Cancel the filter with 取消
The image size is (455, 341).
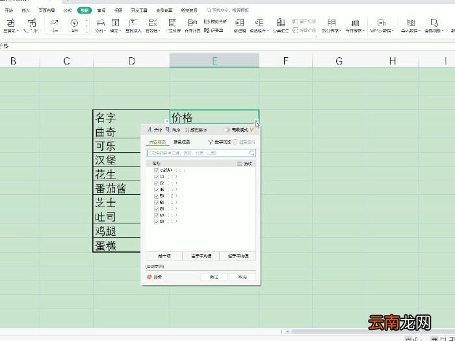click(x=242, y=277)
